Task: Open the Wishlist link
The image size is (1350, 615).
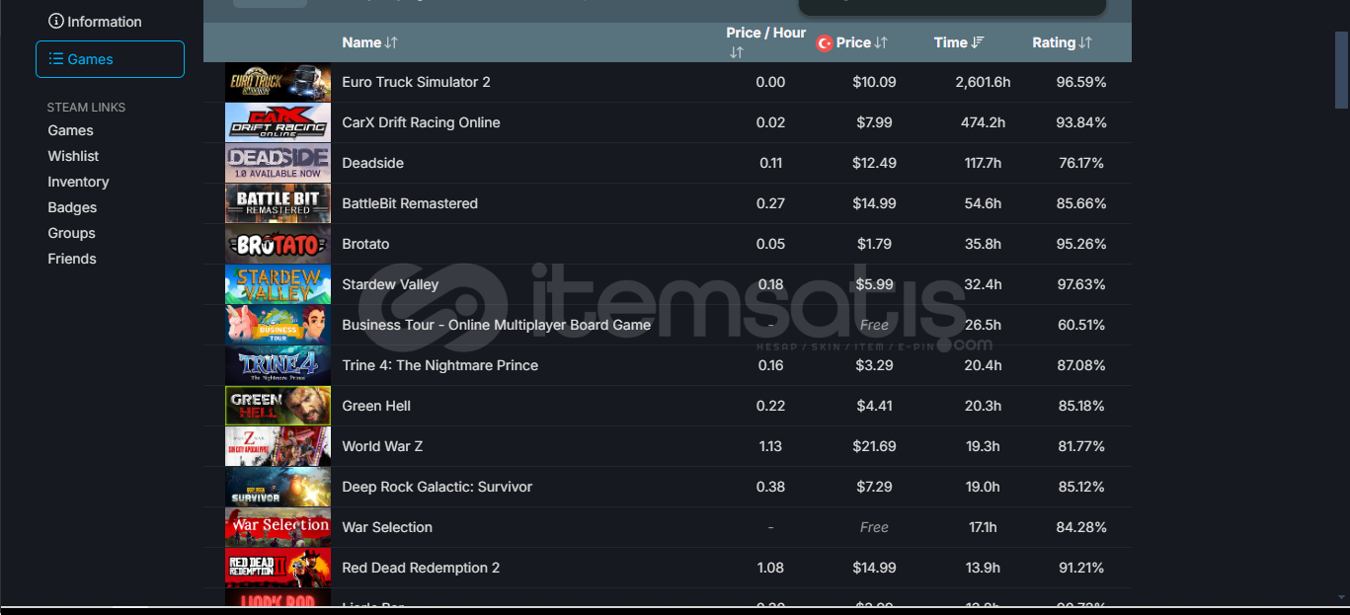Action: 73,156
